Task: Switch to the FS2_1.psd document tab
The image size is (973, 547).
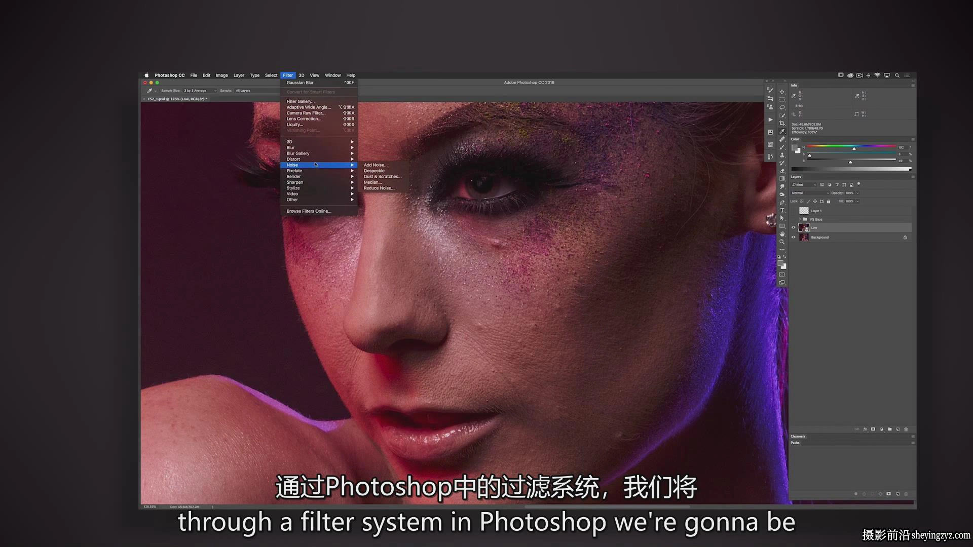Action: click(x=177, y=99)
